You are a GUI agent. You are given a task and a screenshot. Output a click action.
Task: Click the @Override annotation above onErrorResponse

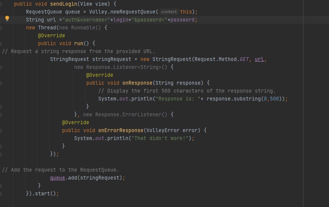coord(76,122)
